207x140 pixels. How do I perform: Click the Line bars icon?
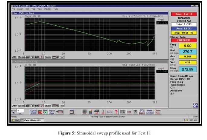[x=85, y=112]
